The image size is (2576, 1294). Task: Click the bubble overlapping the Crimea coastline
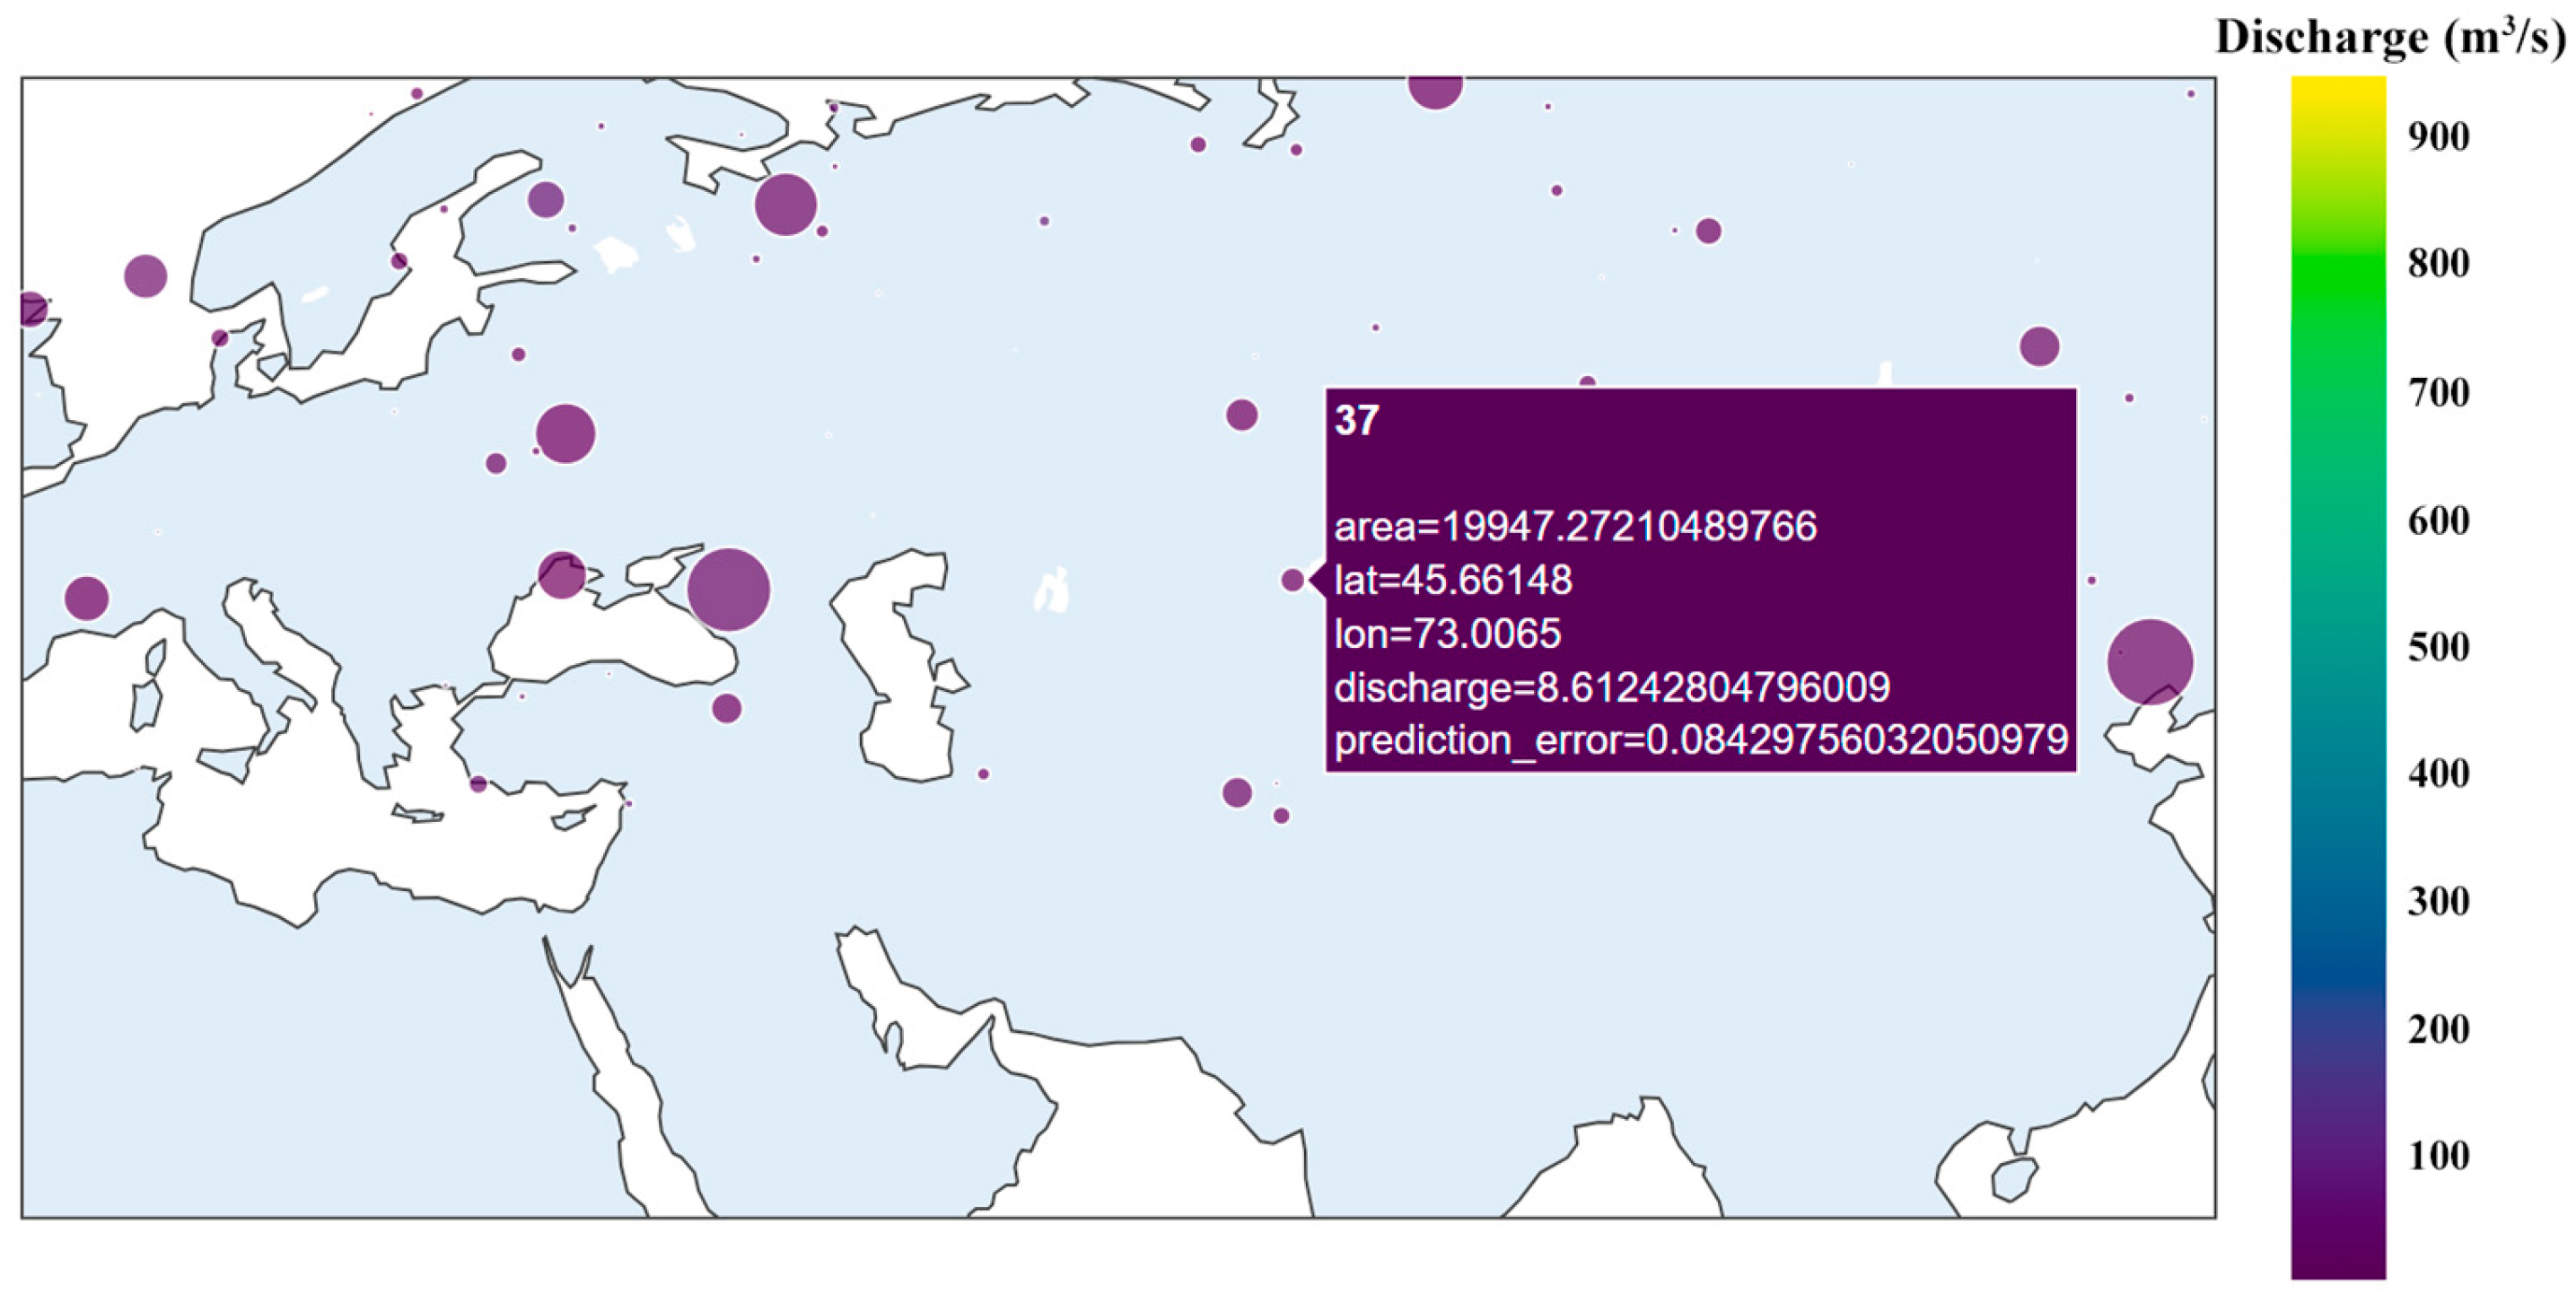561,575
